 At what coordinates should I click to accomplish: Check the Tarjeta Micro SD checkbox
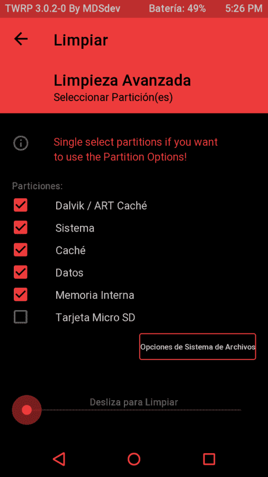click(x=20, y=317)
